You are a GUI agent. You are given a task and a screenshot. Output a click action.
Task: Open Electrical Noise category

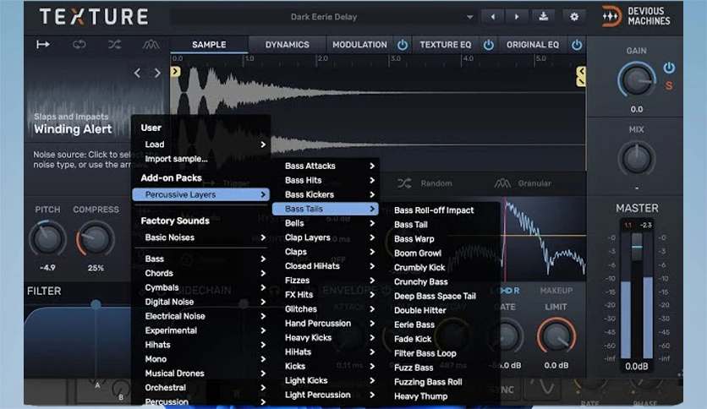point(201,316)
